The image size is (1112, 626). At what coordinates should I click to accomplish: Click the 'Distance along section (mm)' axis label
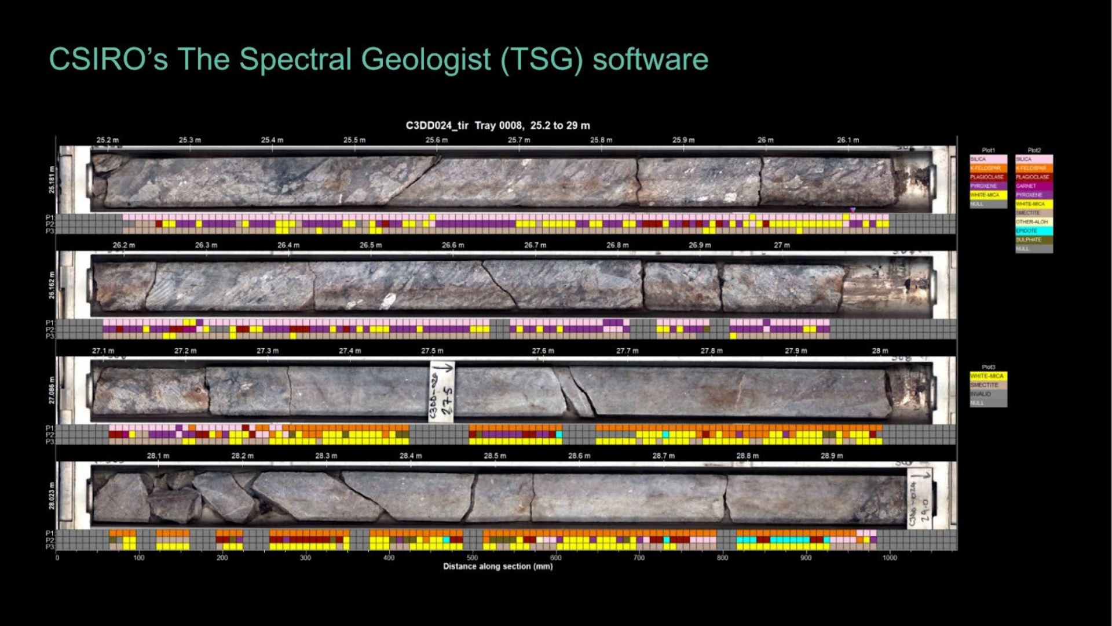pos(498,566)
